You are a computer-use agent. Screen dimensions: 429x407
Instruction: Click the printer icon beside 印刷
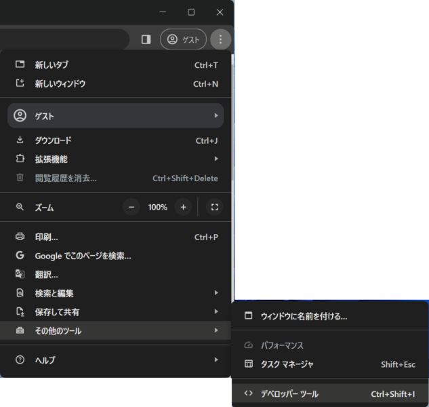coord(20,237)
